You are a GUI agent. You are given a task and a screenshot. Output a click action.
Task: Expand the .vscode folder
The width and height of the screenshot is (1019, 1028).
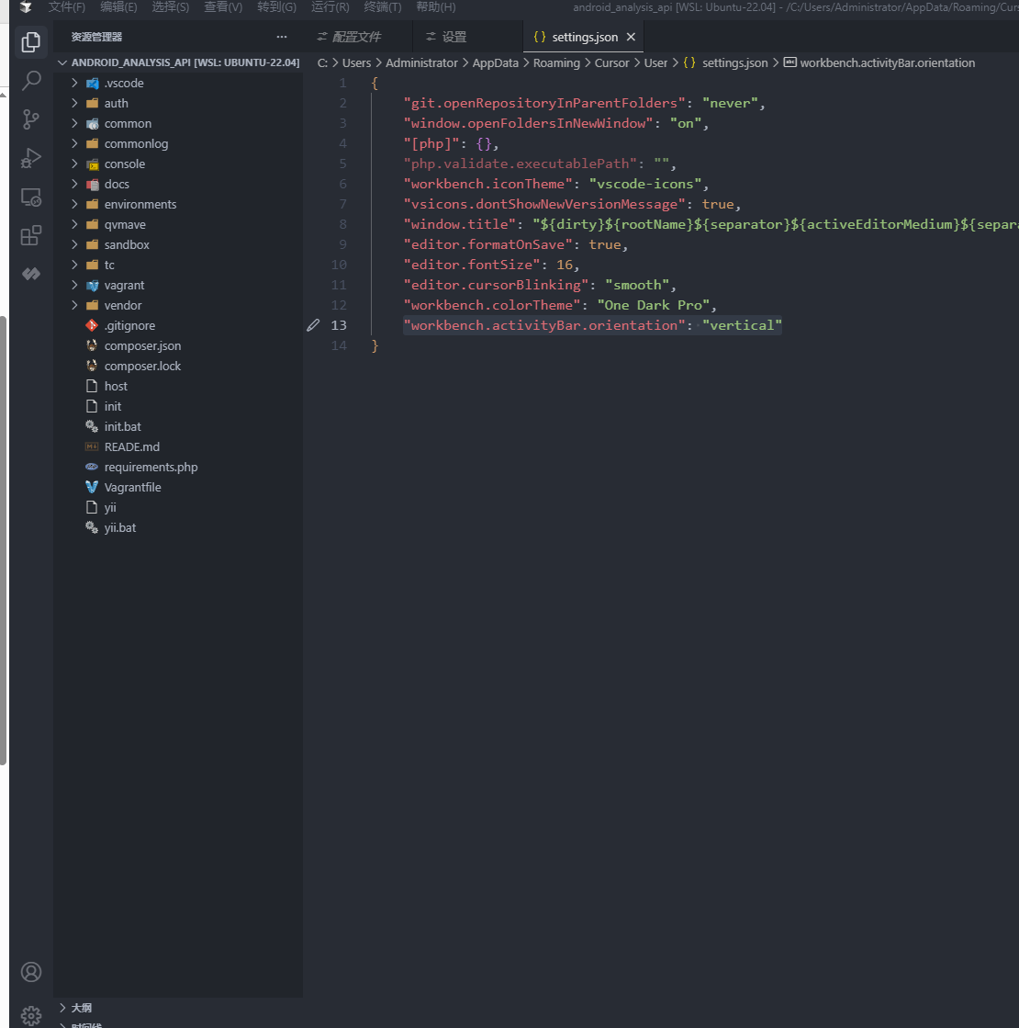123,83
